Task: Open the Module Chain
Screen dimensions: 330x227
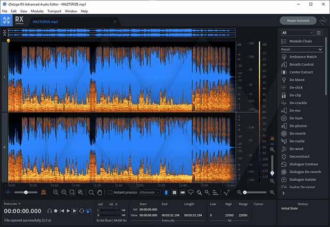Action: pyautogui.click(x=296, y=41)
